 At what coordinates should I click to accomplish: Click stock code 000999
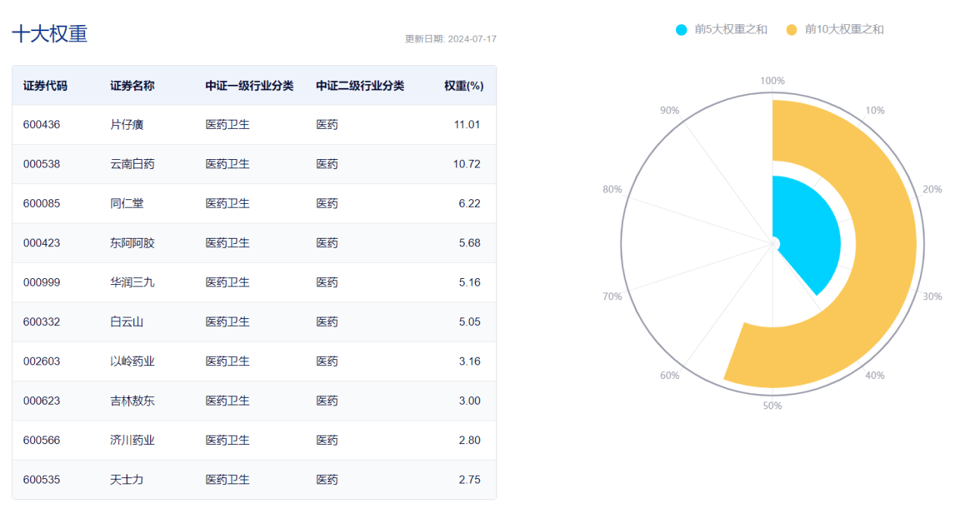pyautogui.click(x=42, y=283)
